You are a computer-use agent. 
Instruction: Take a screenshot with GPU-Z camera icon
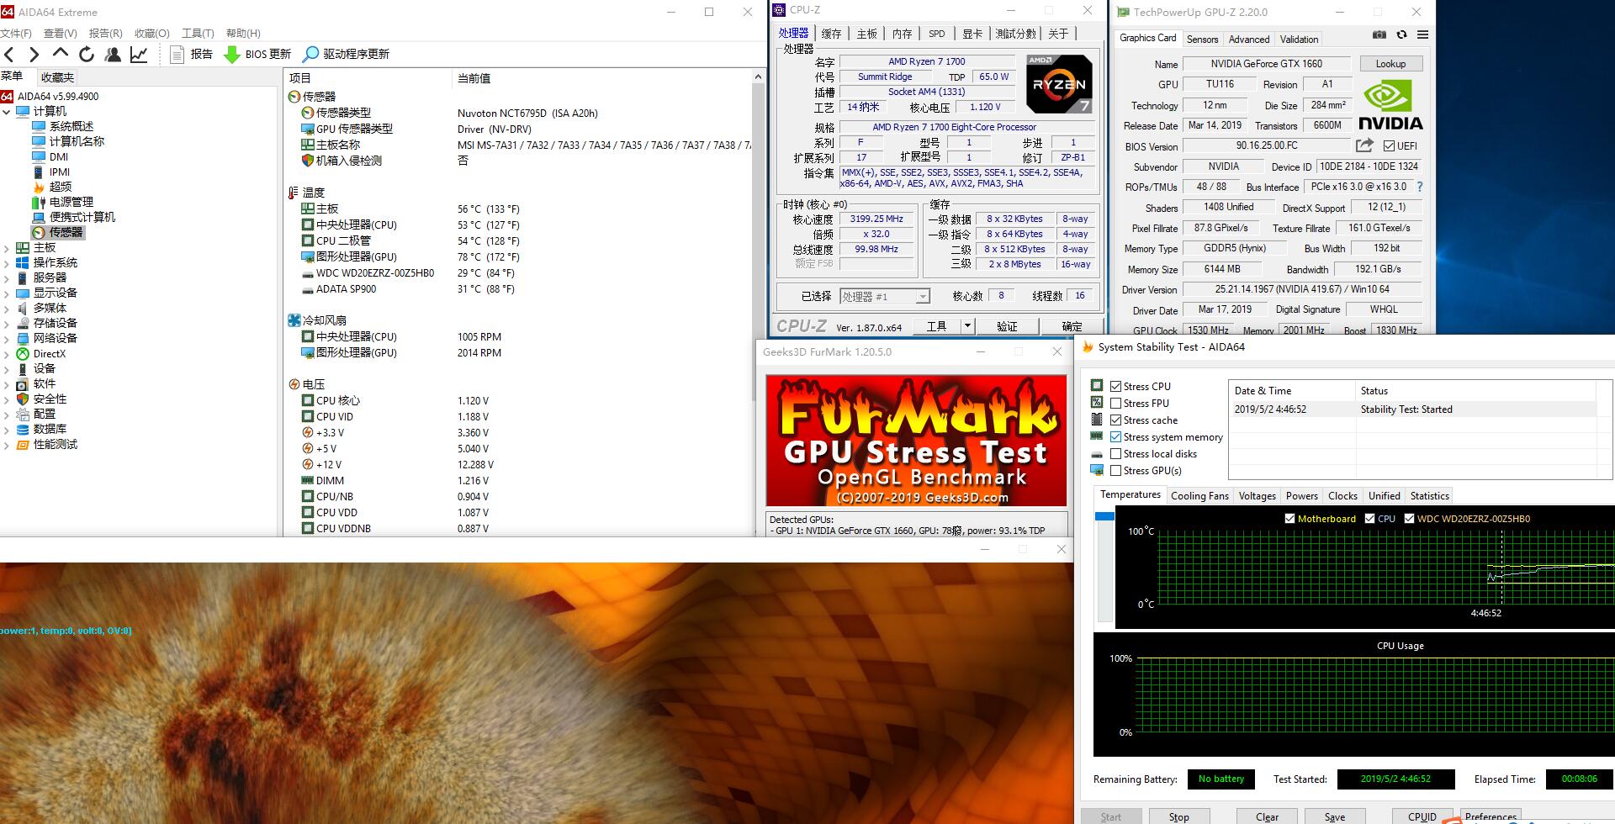pos(1379,36)
